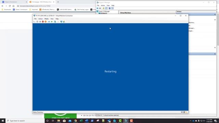
Task: Open Action menu in Hyper-V Manager
Action: point(103,5)
